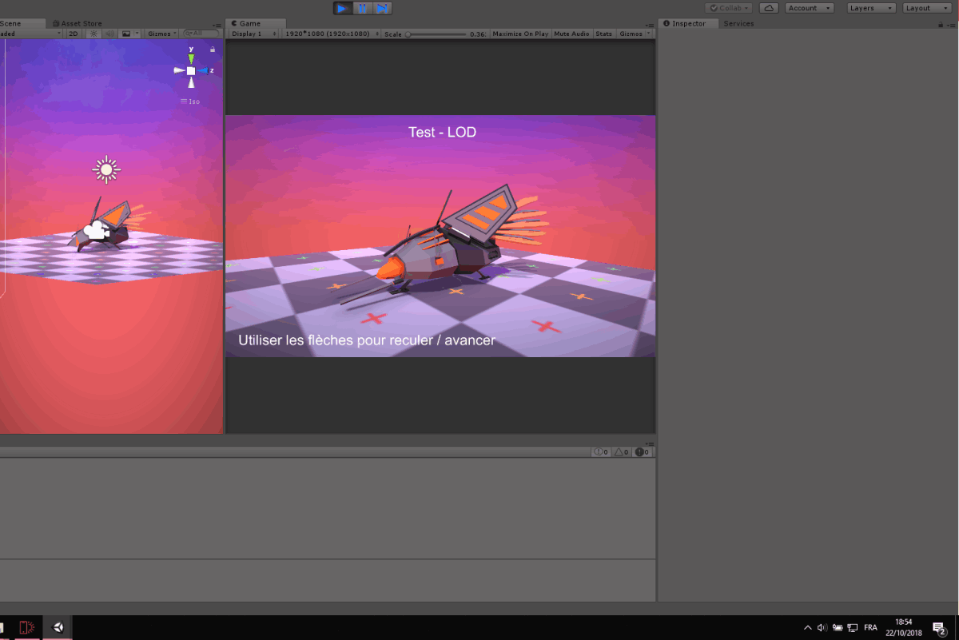Image resolution: width=959 pixels, height=640 pixels.
Task: Open the pink-outlined taskbar app
Action: (x=26, y=628)
